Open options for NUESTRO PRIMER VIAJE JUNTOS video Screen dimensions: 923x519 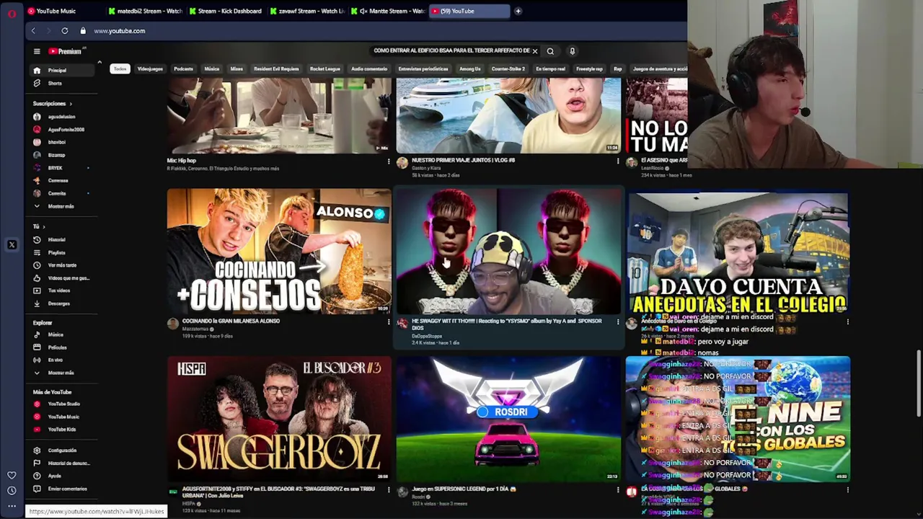[x=618, y=161]
